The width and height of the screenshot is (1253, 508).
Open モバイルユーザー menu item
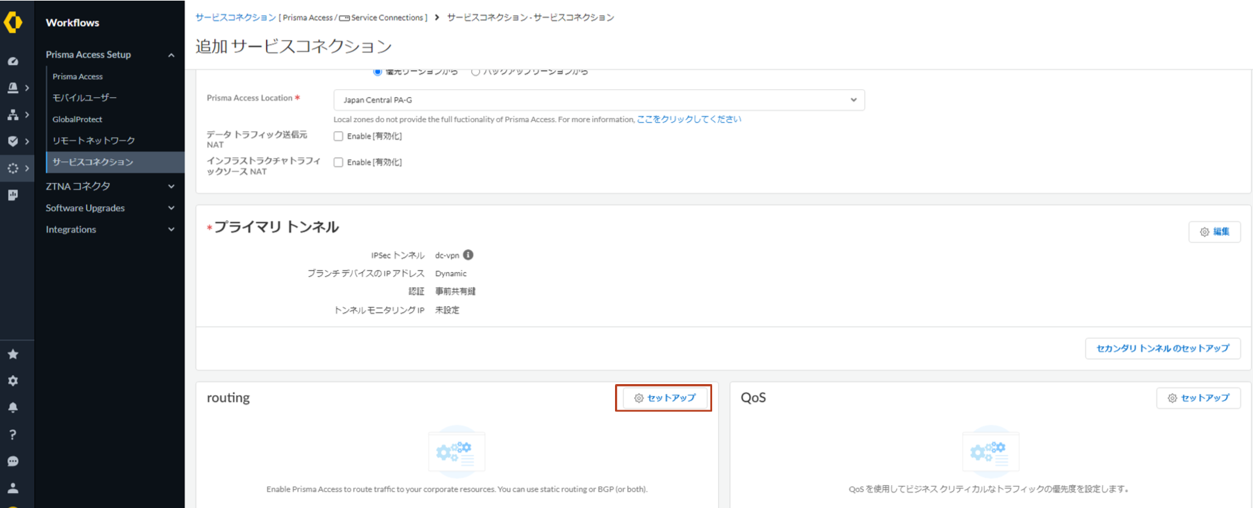point(85,98)
